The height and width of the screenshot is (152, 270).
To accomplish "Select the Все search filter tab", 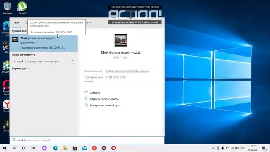I will [x=16, y=22].
